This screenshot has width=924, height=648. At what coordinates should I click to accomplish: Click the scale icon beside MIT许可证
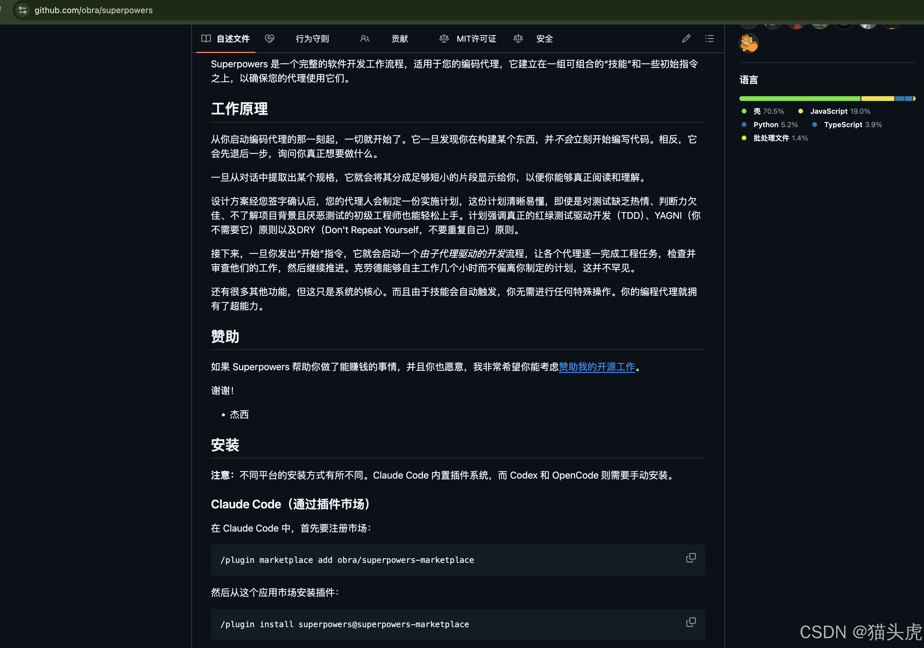(x=444, y=39)
